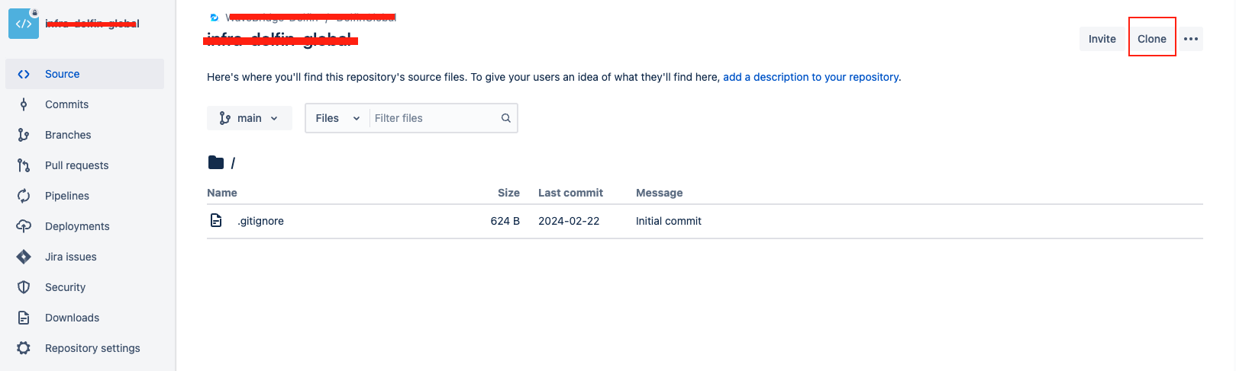Click the Branches icon in sidebar
1236x371 pixels.
[24, 135]
